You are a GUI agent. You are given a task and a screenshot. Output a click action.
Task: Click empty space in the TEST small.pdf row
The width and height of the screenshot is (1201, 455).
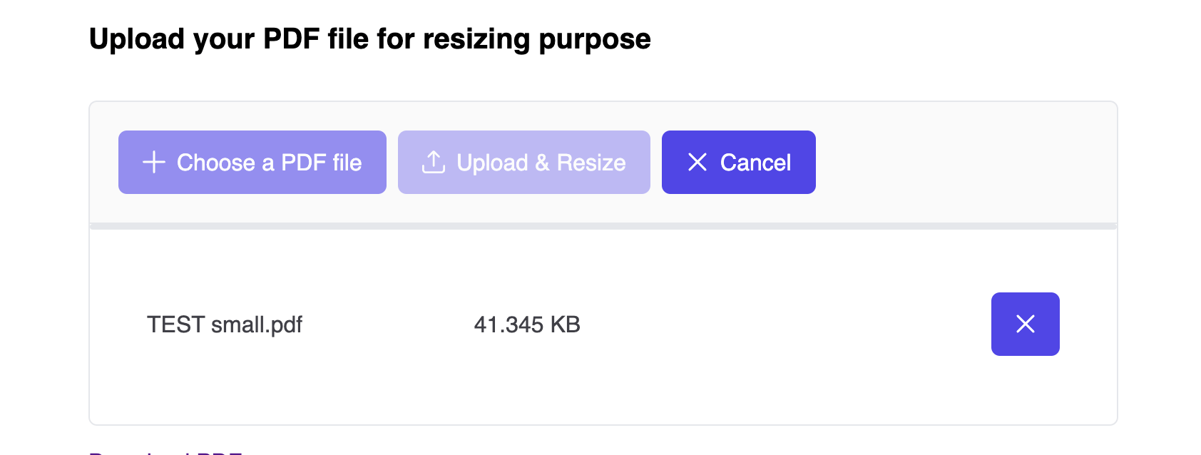click(x=785, y=324)
